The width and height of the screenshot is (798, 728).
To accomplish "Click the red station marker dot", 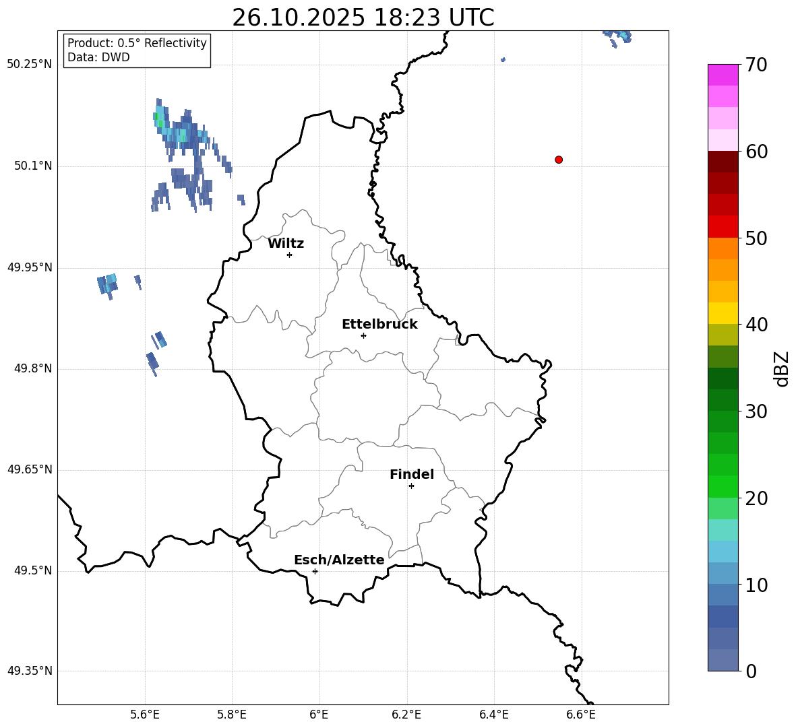I will (x=558, y=160).
